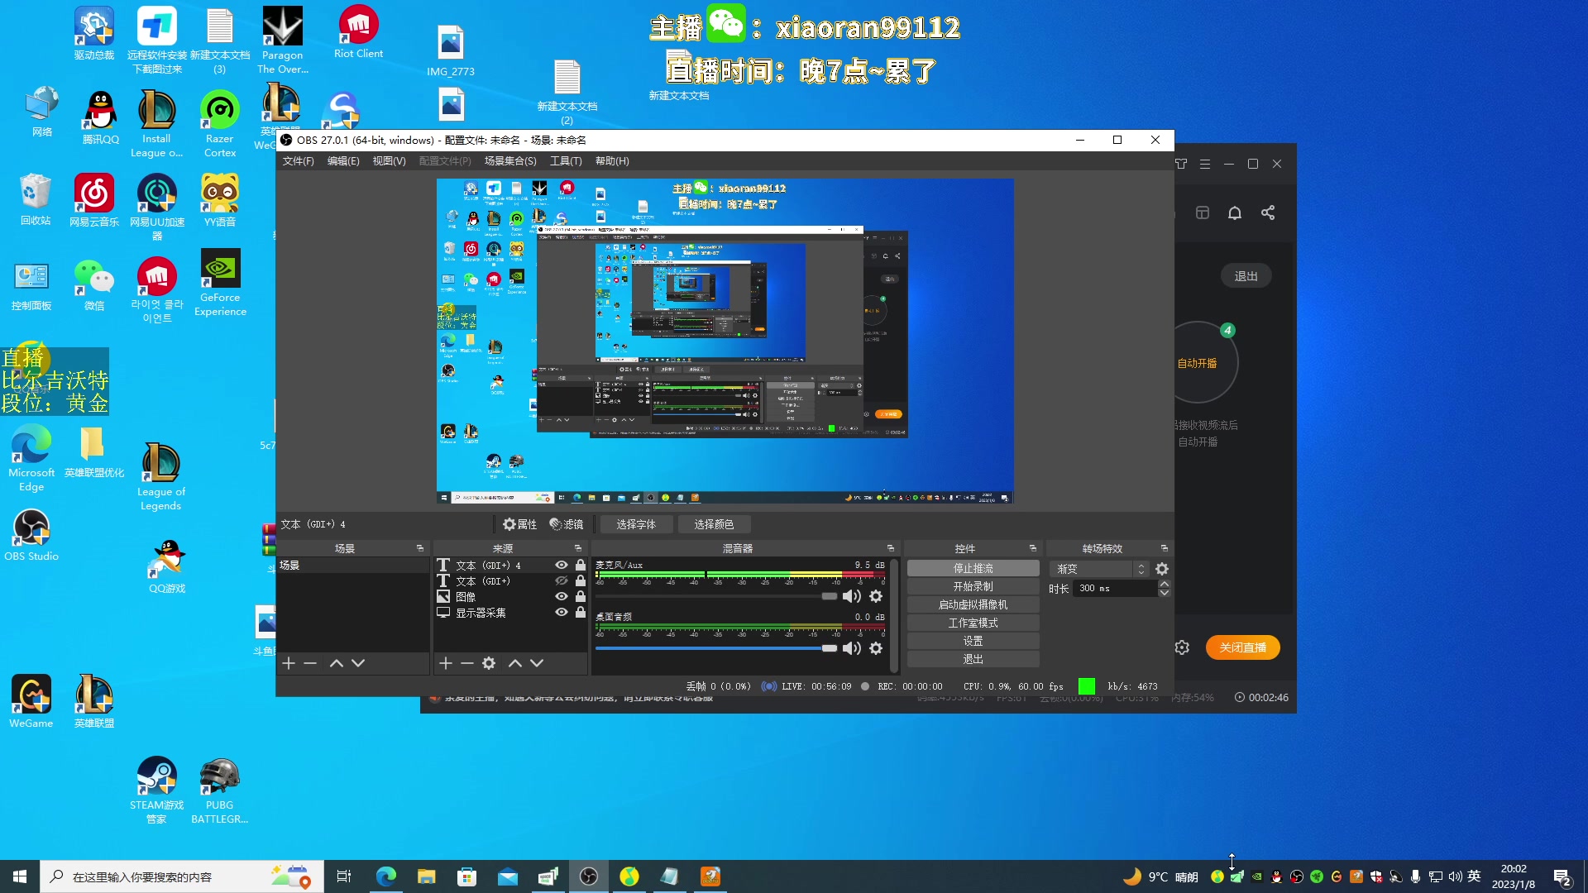Click 停止推流 button
The image size is (1588, 893).
pyautogui.click(x=973, y=568)
